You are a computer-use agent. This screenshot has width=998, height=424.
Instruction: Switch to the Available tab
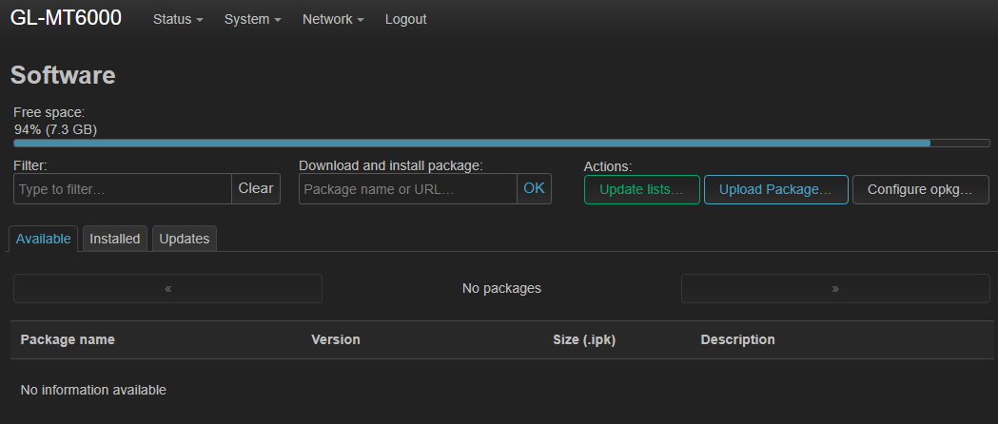coord(44,239)
